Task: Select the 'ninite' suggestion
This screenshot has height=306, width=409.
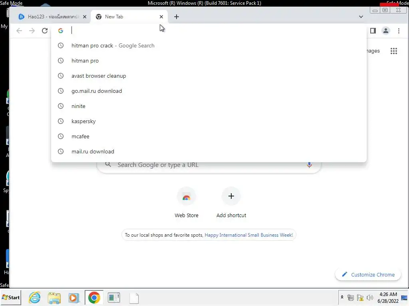Action: [x=208, y=106]
